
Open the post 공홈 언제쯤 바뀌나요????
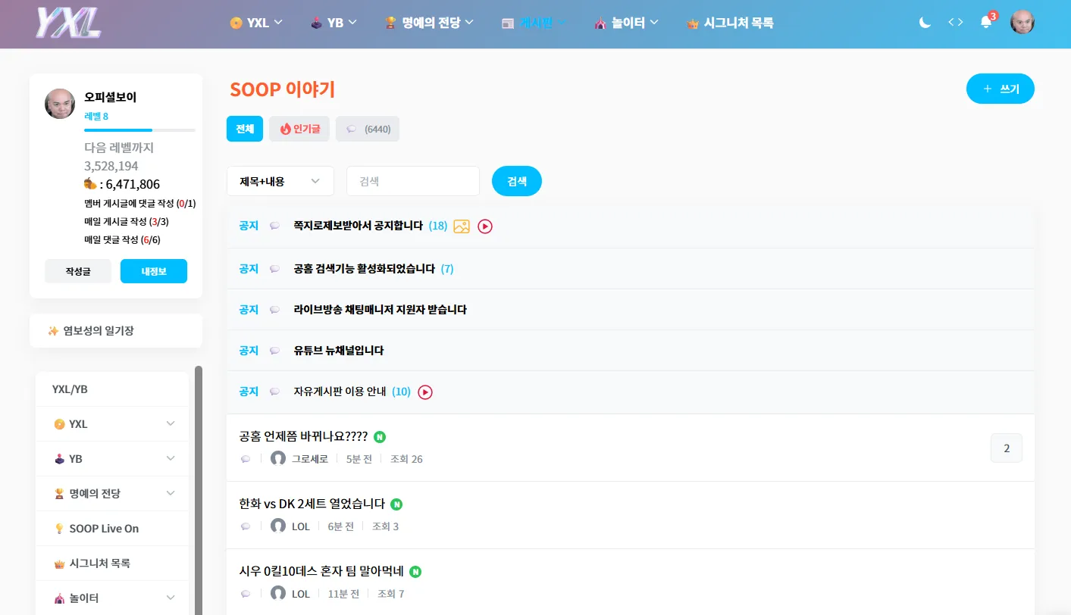[x=303, y=436]
